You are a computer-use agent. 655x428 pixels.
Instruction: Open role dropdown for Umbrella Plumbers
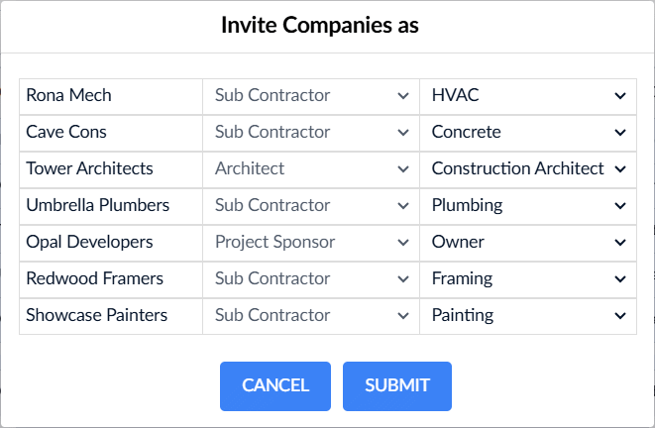311,206
